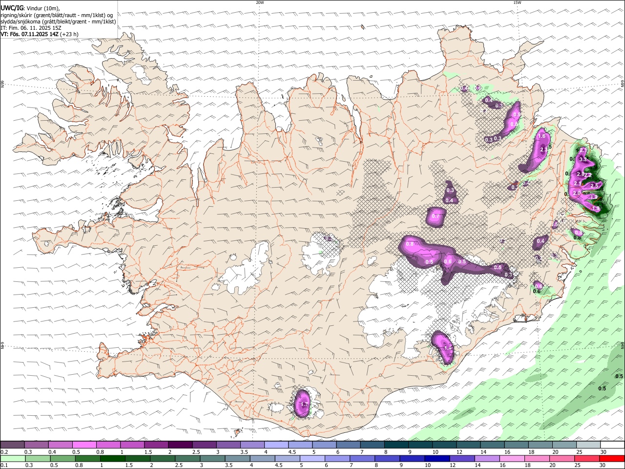Click the '0.7' value in the central purple blob
Image resolution: width=625 pixels, height=469 pixels.
(x=436, y=216)
